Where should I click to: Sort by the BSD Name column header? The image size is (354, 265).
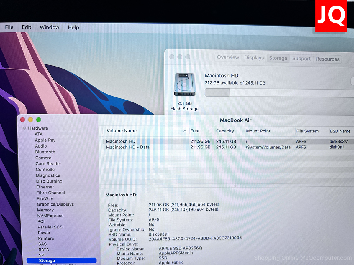click(x=340, y=131)
